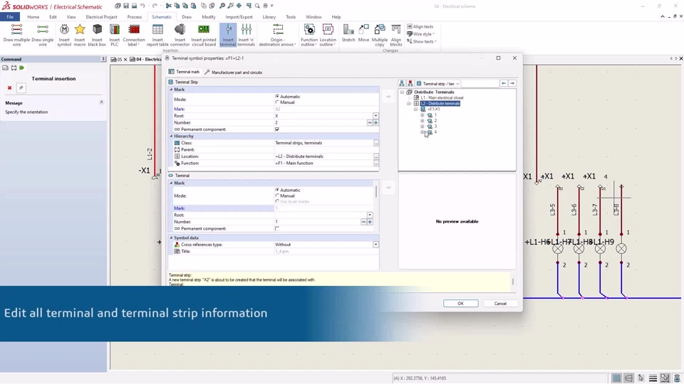This screenshot has height=384, width=684.
Task: Toggle Terminal Strip Permanent component checkbox
Action: [x=277, y=129]
